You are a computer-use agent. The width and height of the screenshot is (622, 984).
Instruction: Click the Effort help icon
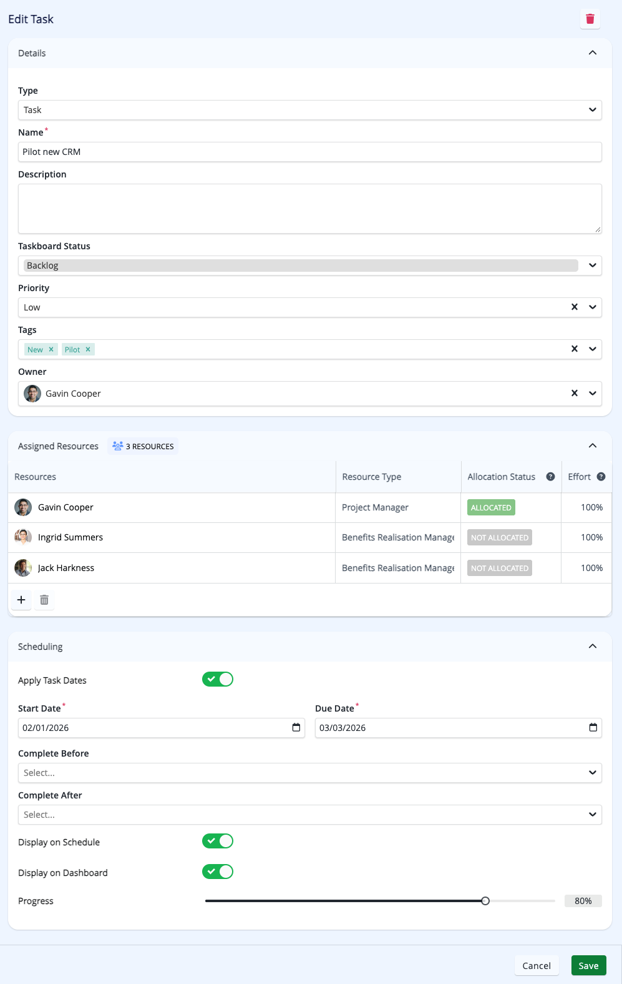click(x=601, y=477)
